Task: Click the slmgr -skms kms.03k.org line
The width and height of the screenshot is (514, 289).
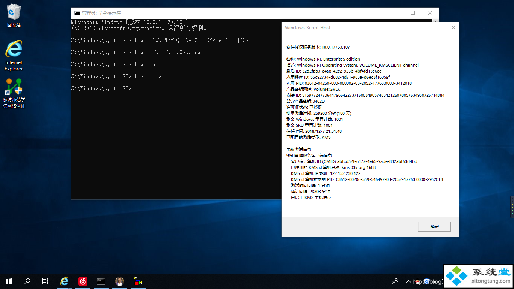Action: pyautogui.click(x=136, y=52)
